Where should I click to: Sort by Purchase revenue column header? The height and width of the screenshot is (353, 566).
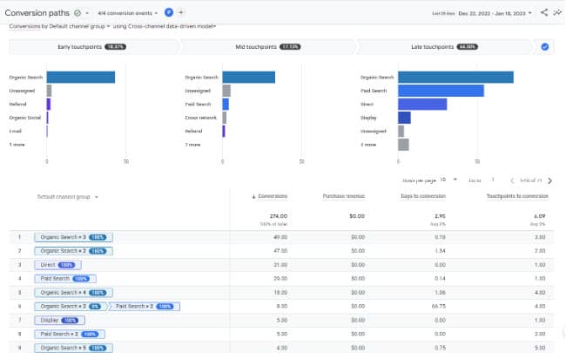click(344, 196)
